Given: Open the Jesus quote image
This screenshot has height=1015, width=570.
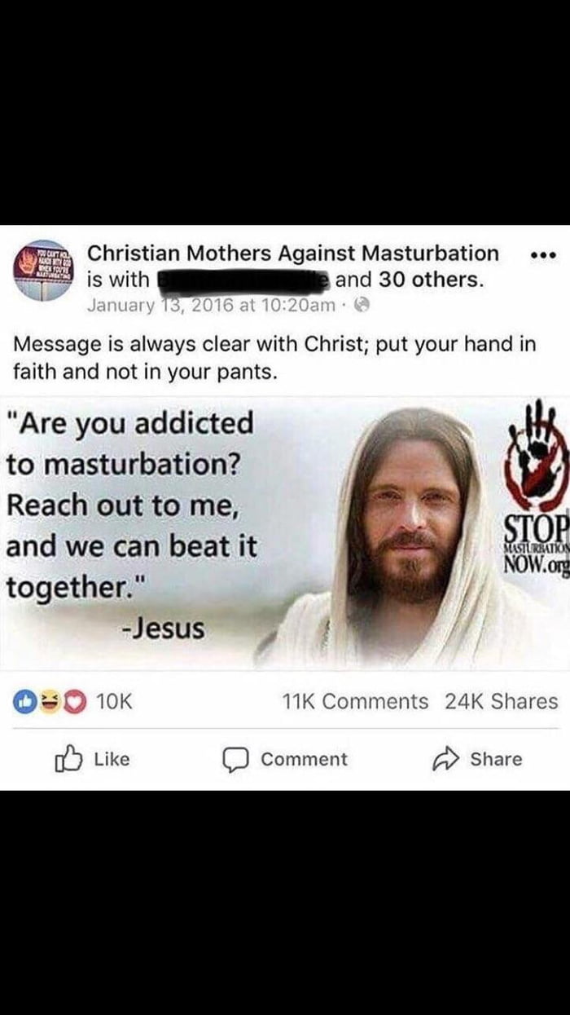Looking at the screenshot, I should click(x=285, y=532).
